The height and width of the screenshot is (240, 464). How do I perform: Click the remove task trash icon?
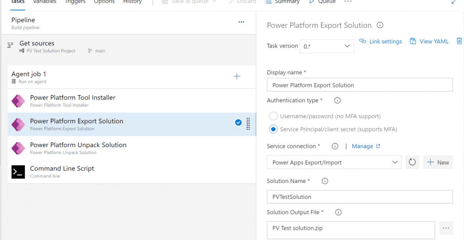click(459, 41)
